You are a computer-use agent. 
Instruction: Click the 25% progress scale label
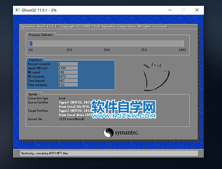(x=69, y=50)
